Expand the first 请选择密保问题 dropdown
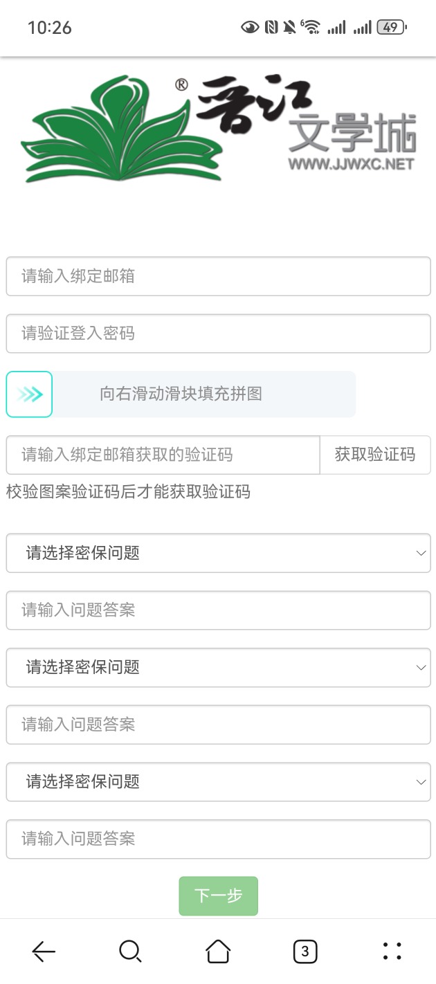Image resolution: width=436 pixels, height=984 pixels. tap(218, 553)
